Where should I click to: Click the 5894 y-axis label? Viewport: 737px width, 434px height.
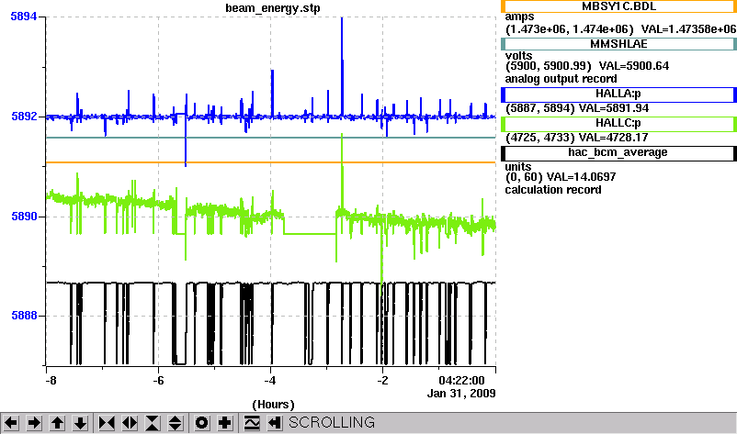[x=24, y=17]
